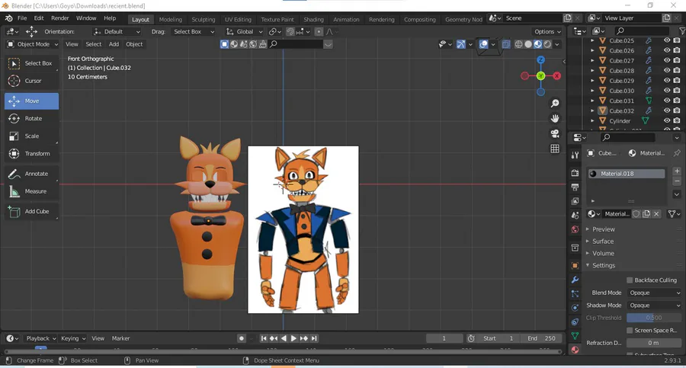Open the Object Data properties tab
Image resolution: width=686 pixels, height=368 pixels.
[x=575, y=336]
